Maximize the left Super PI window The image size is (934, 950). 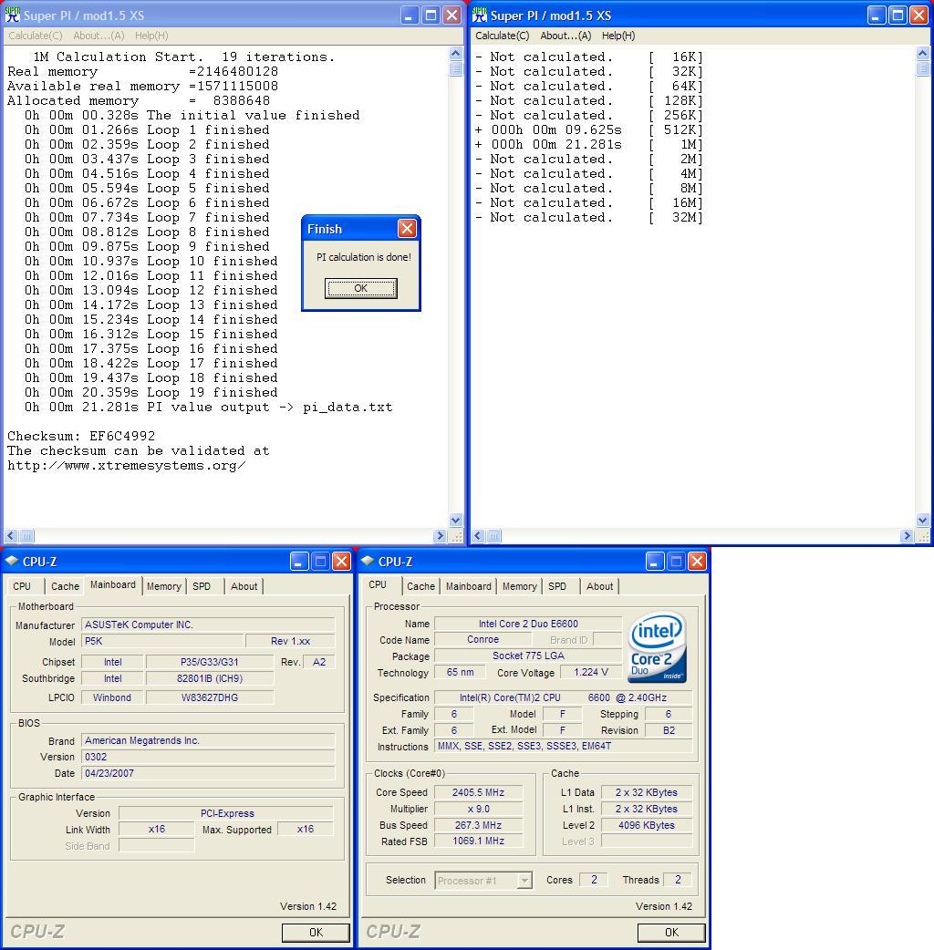tap(431, 15)
